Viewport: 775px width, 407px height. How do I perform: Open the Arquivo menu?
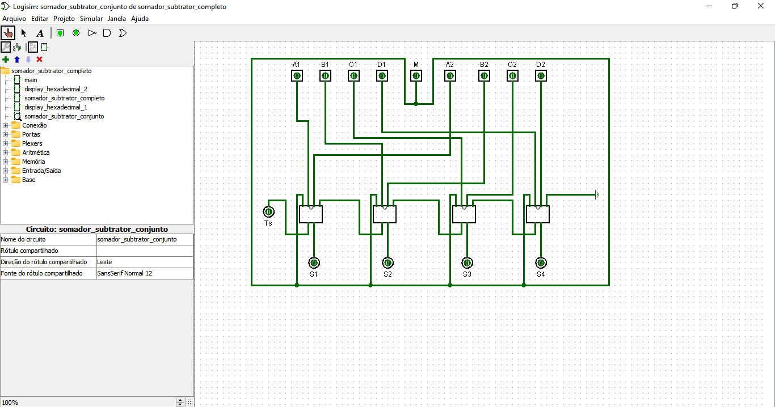(14, 19)
